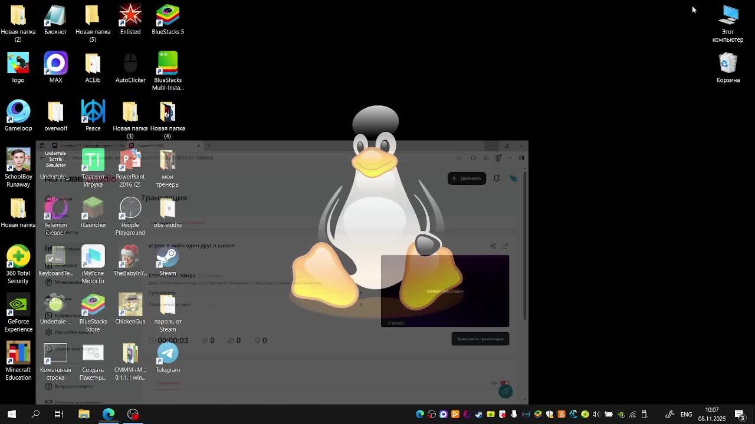This screenshot has height=424, width=755.
Task: Click the obs-studio folder on desktop
Action: coord(168,213)
